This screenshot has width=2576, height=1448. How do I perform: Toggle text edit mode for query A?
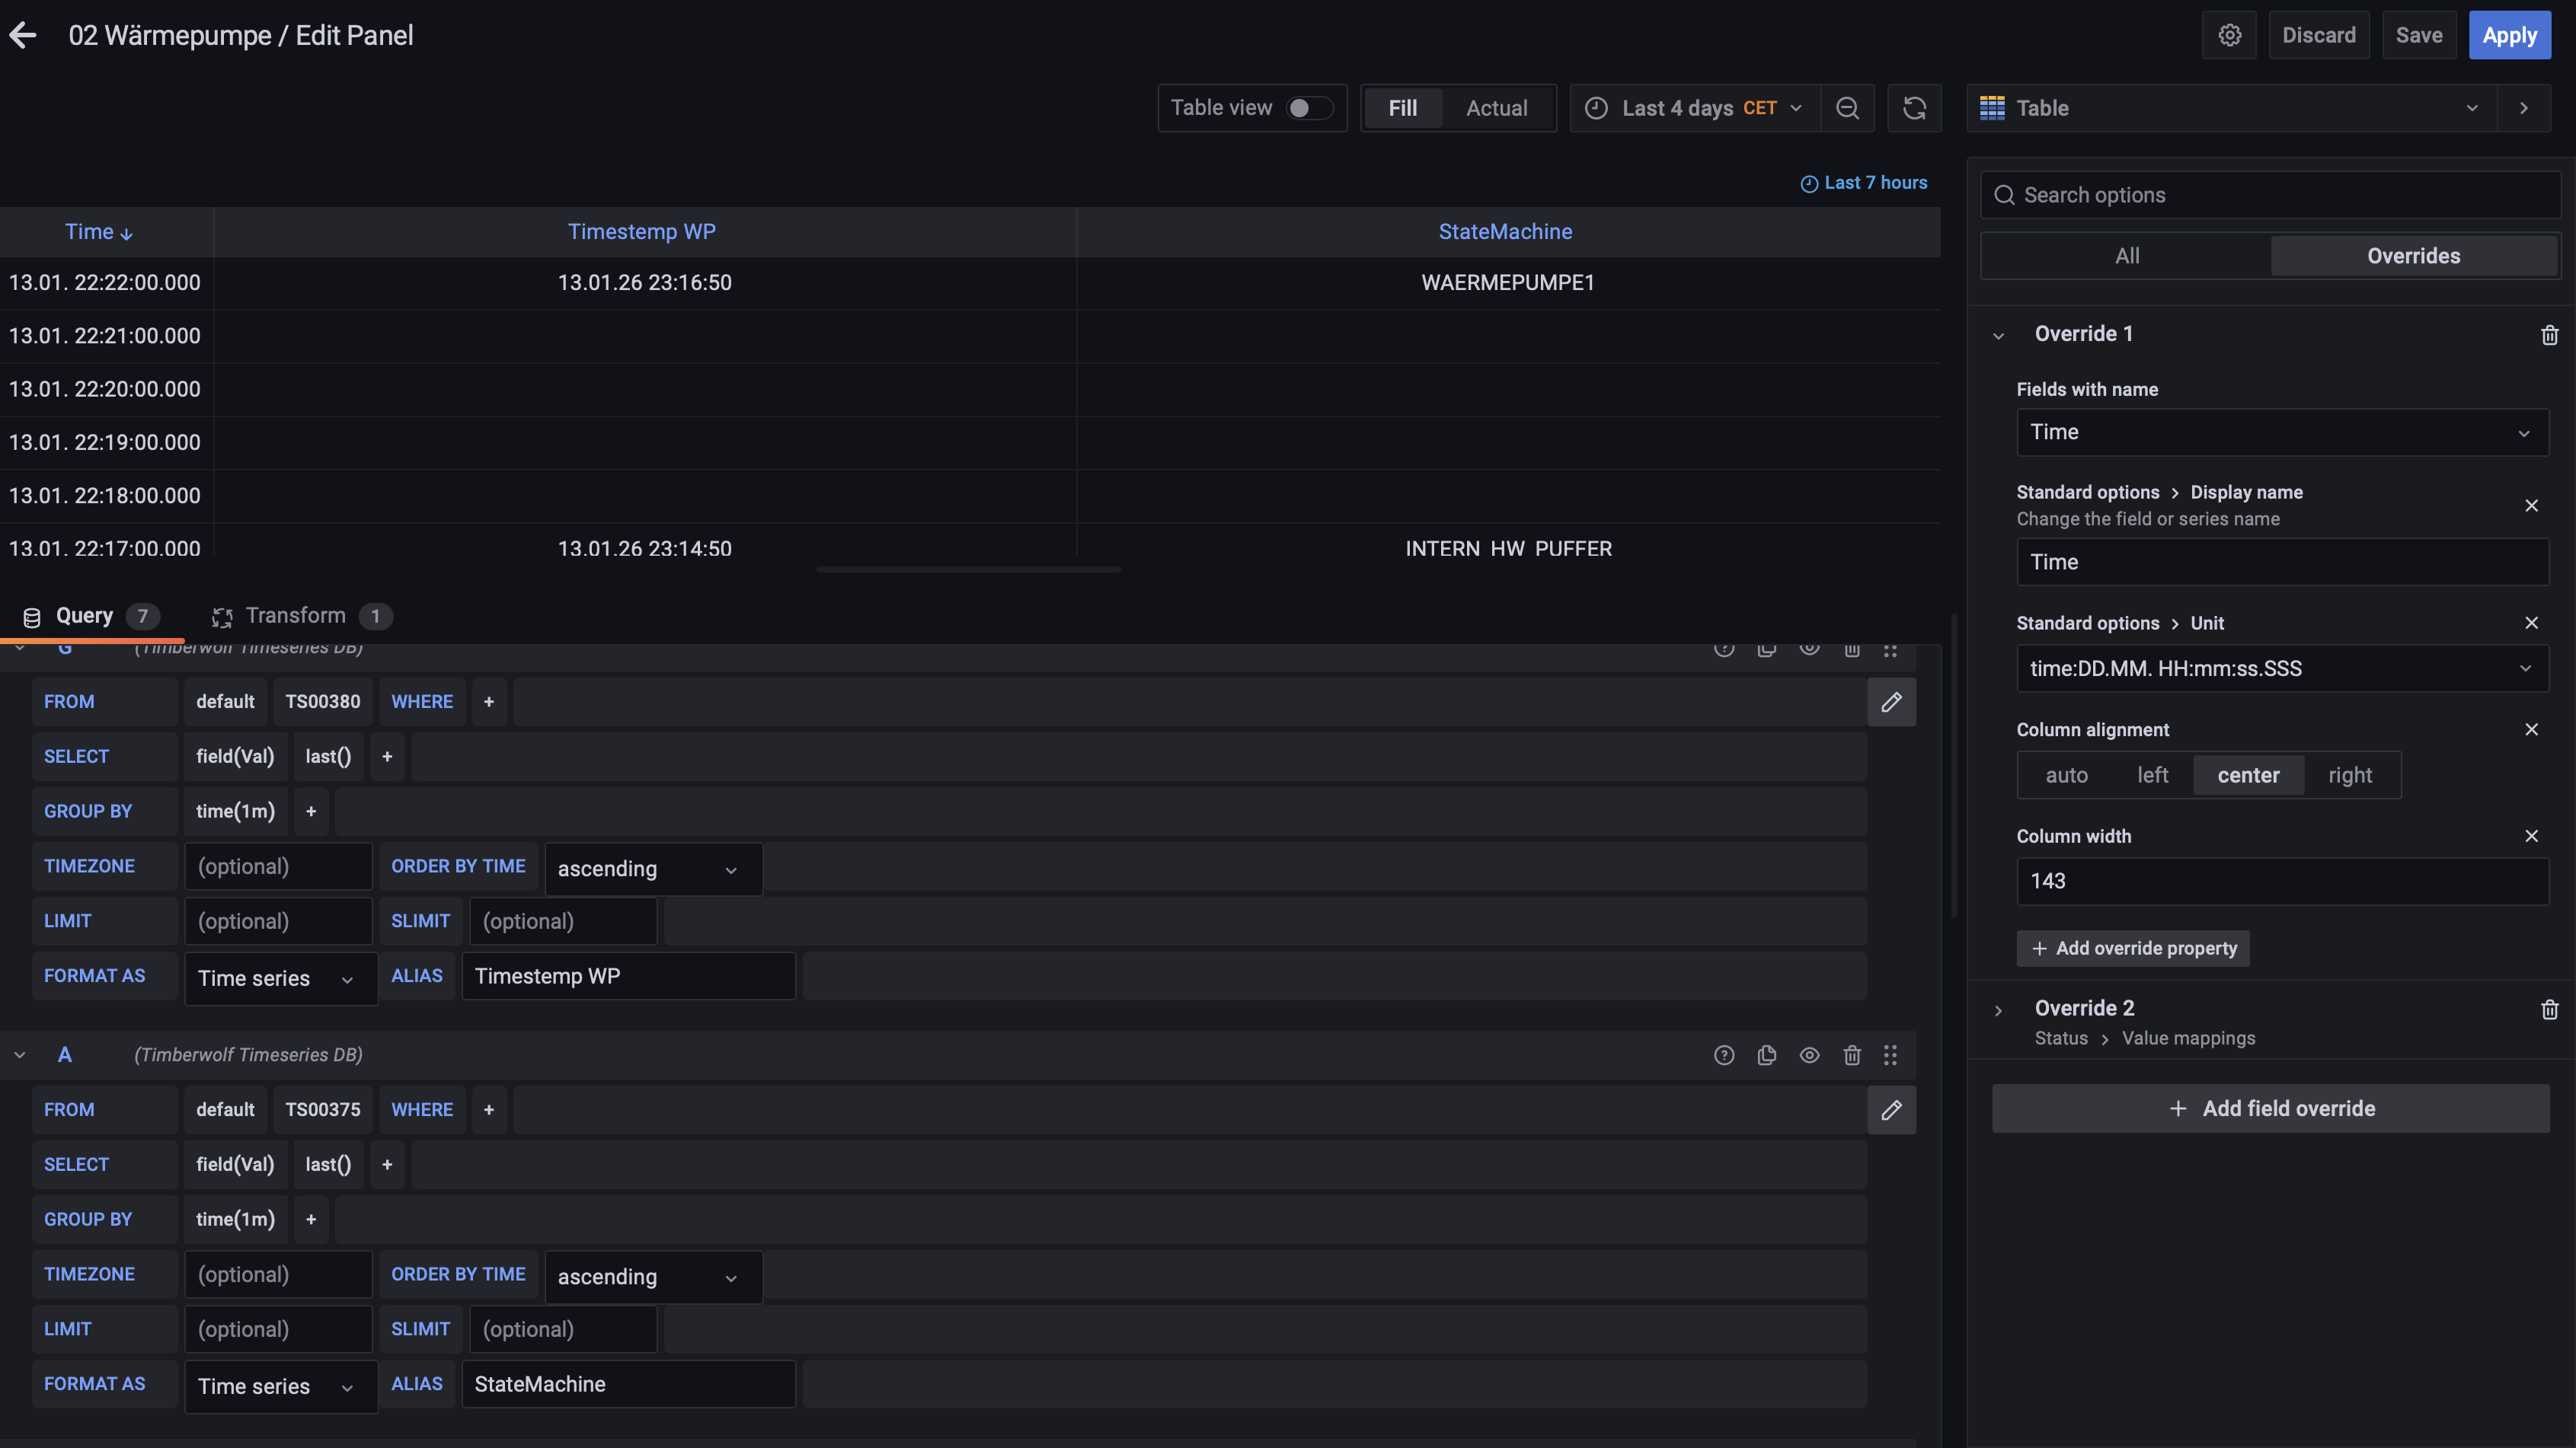[1891, 1110]
